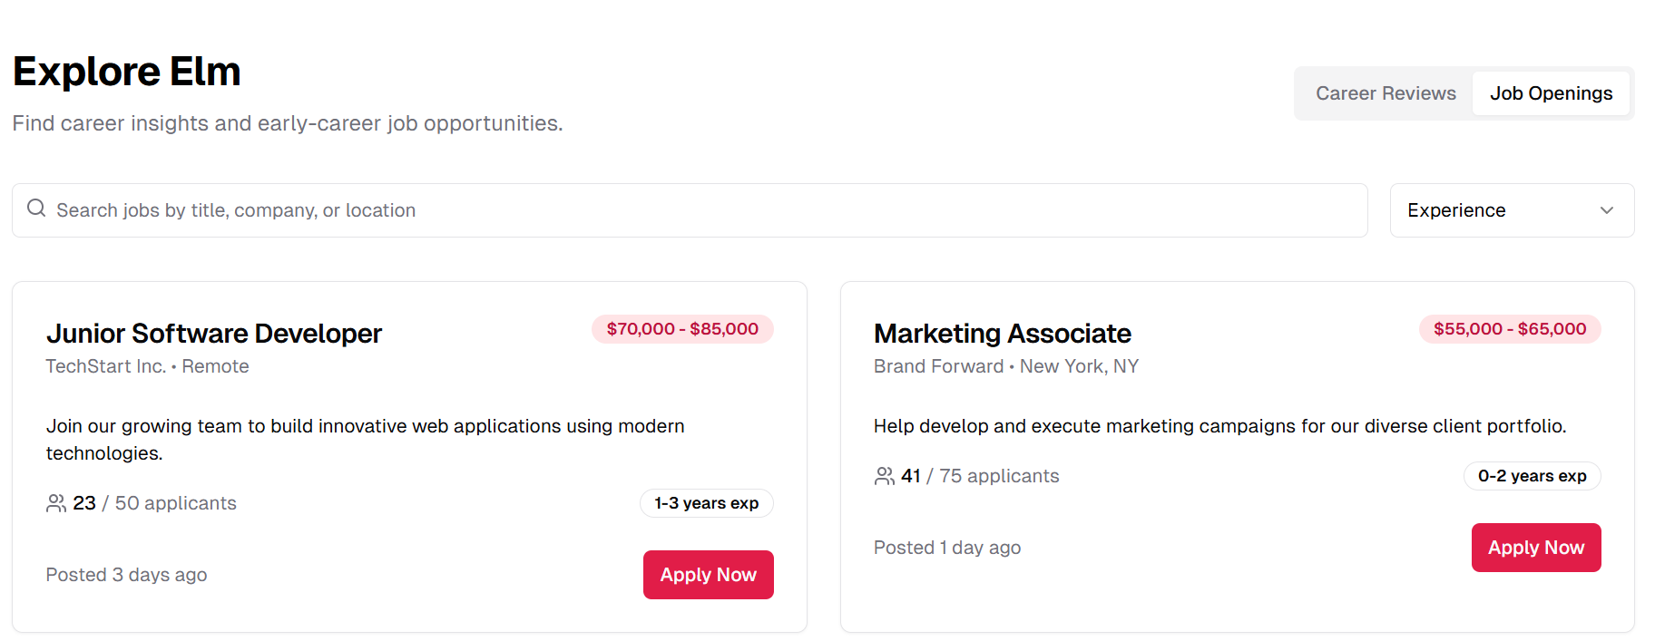Click the 41 / 75 applicants count

[x=979, y=476]
